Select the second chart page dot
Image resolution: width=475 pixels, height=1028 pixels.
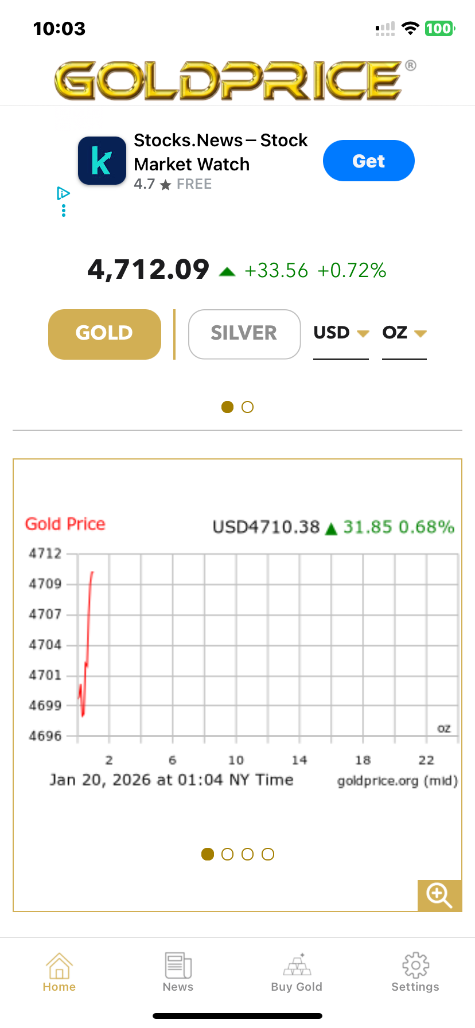[x=228, y=854]
